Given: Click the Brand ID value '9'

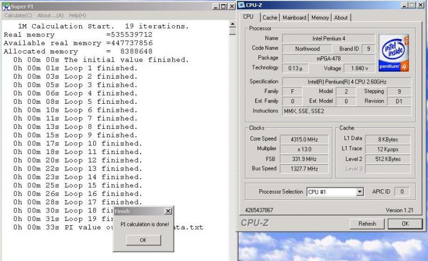Looking at the screenshot, I should [x=369, y=49].
